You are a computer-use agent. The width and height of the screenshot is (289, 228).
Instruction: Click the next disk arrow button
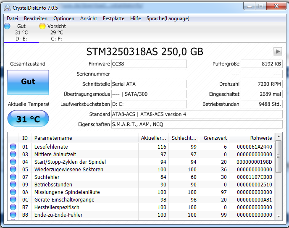(278, 51)
